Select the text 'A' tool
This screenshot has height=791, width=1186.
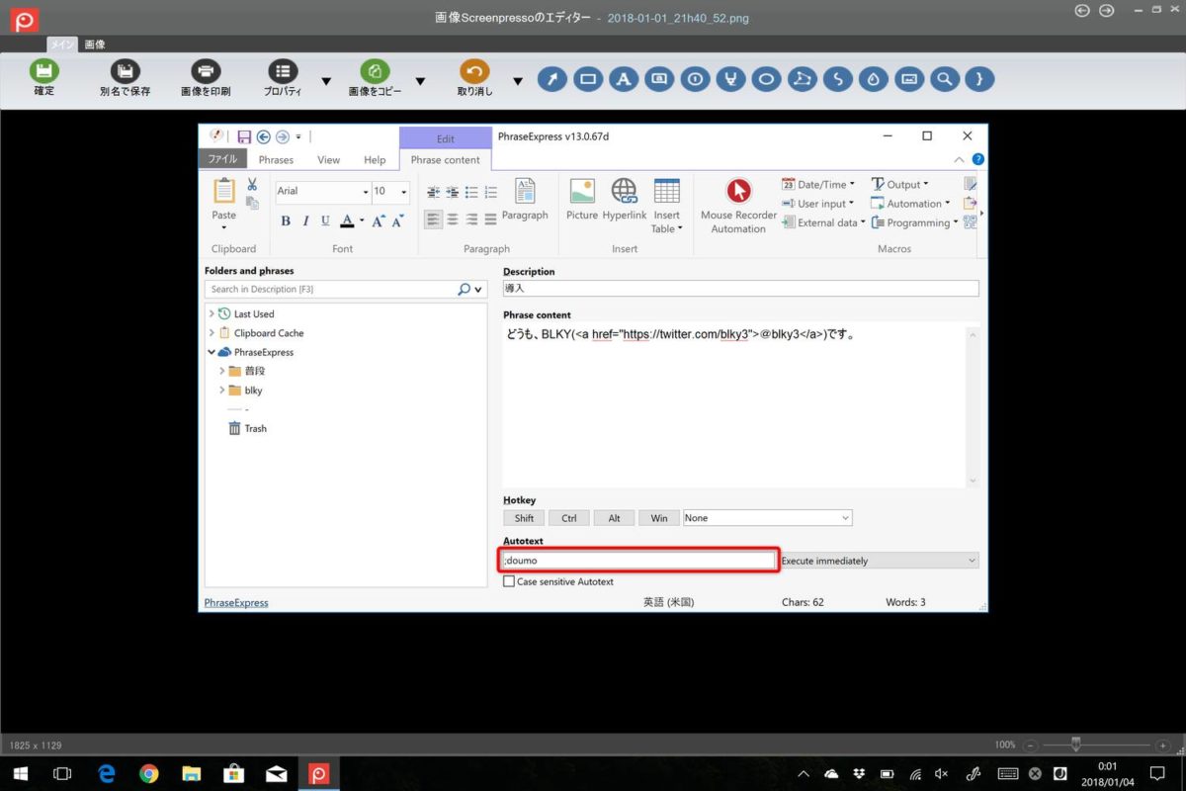(624, 79)
